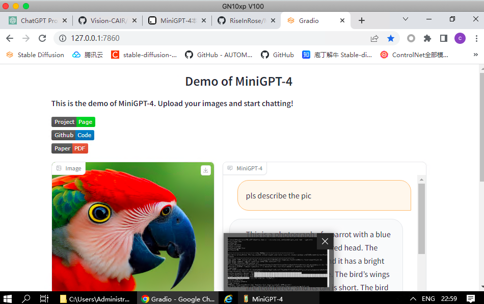
Task: Open the 腾讯云 bookmark
Action: point(88,55)
